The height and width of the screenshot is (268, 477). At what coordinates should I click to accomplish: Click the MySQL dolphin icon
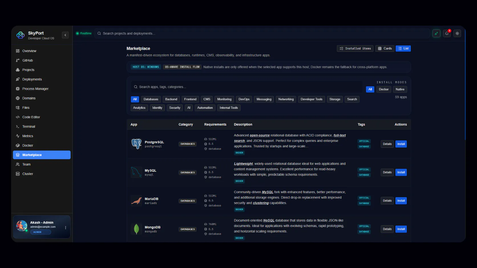[136, 172]
